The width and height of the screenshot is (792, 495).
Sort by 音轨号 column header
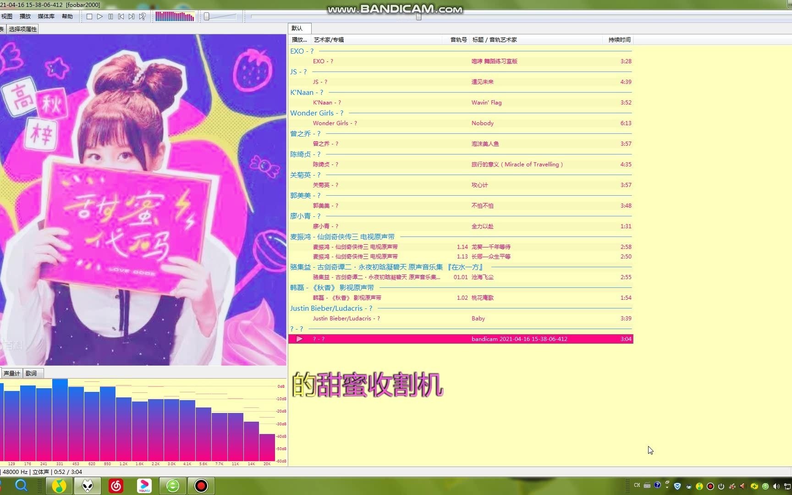tap(456, 40)
